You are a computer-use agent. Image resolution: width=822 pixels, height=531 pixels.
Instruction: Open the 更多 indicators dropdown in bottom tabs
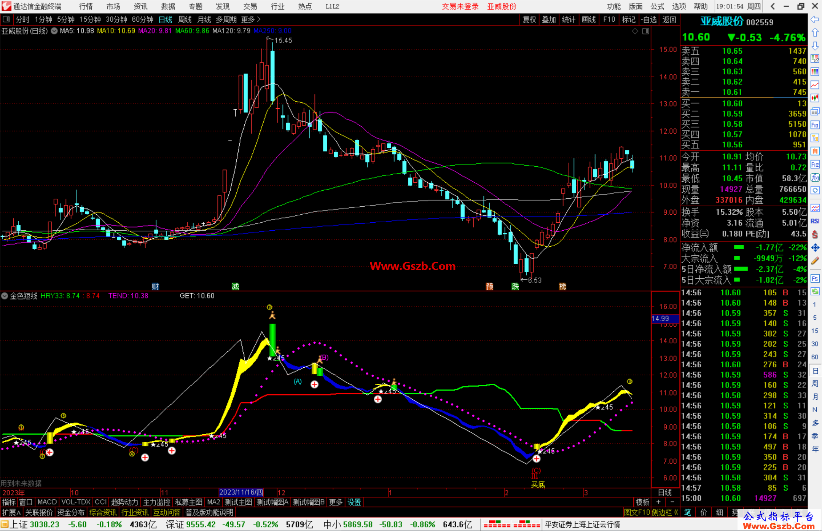coord(336,502)
